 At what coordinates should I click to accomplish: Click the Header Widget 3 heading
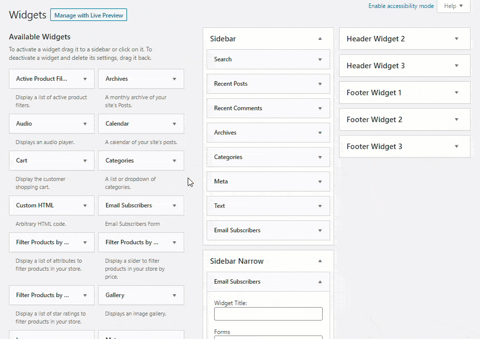point(375,66)
